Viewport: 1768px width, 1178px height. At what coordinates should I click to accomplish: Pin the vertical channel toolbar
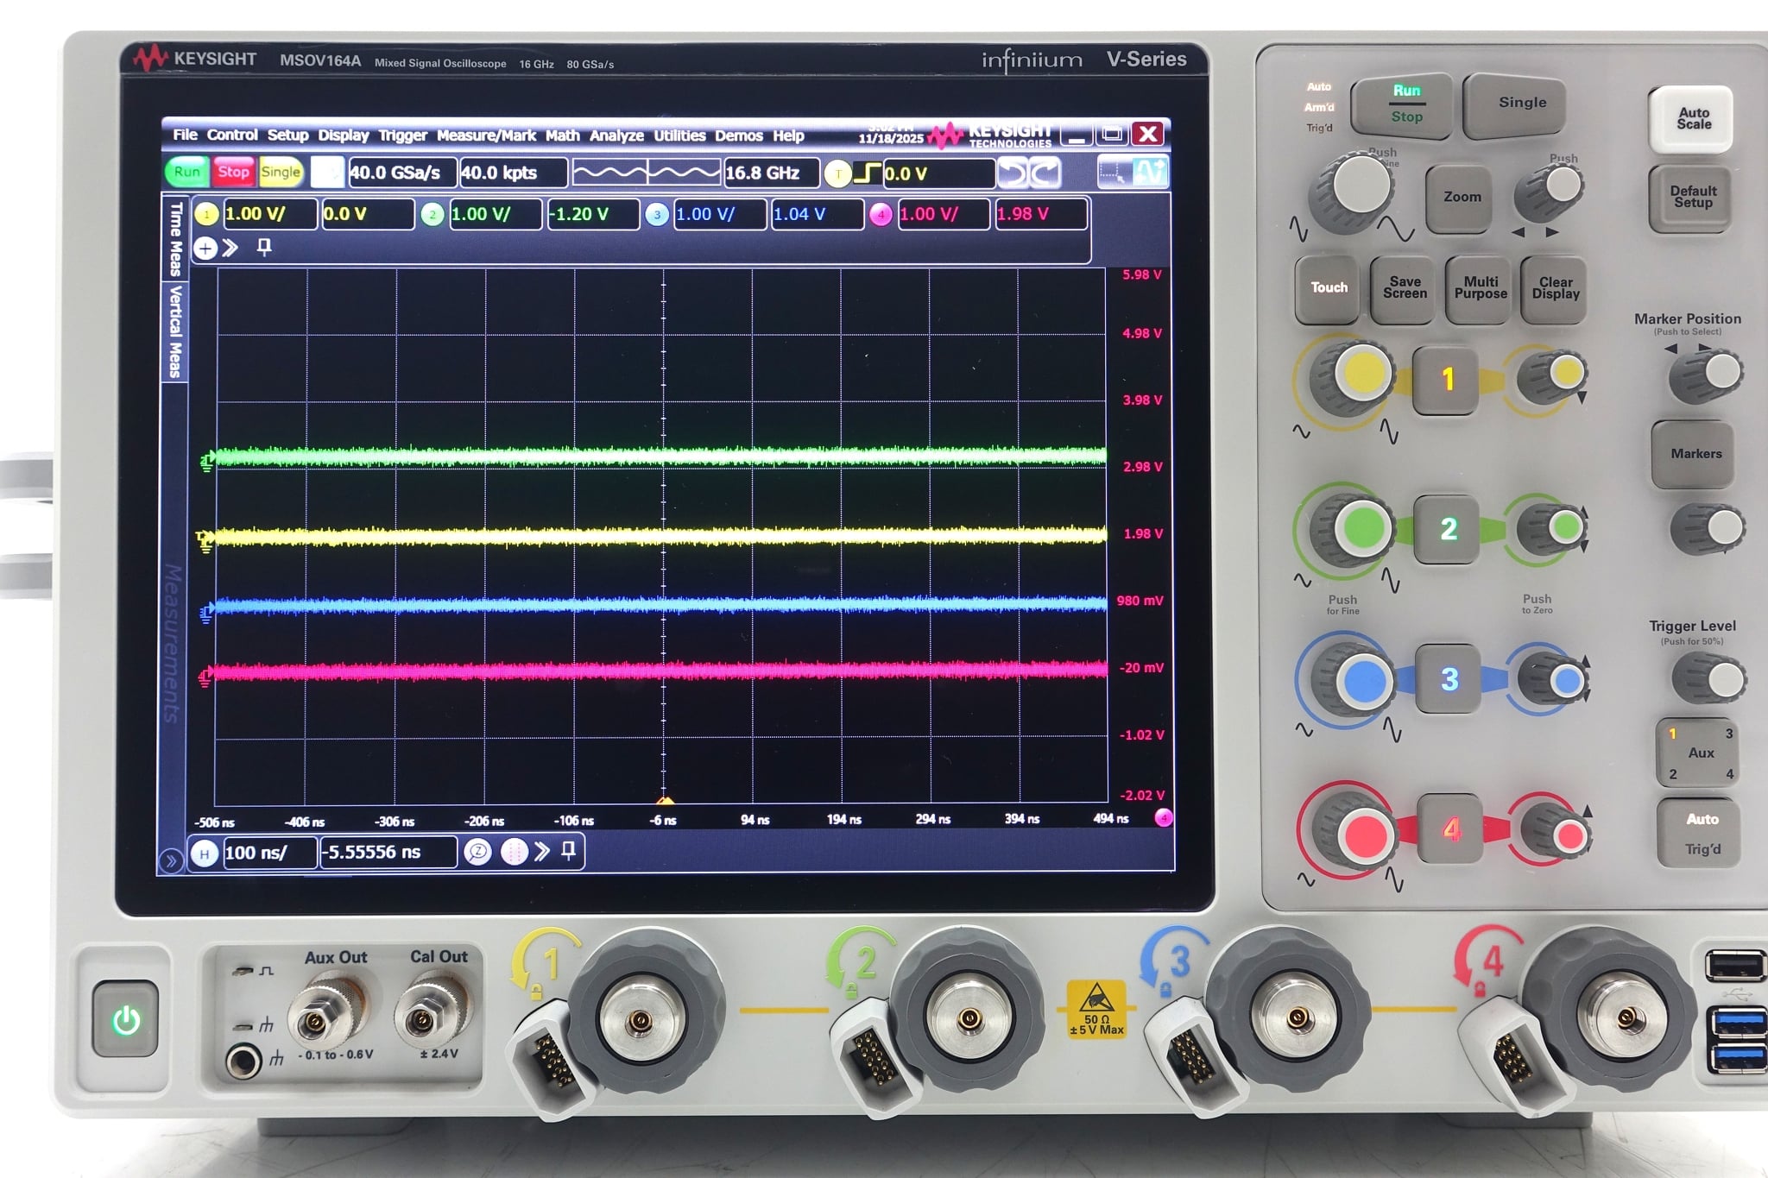[x=264, y=249]
